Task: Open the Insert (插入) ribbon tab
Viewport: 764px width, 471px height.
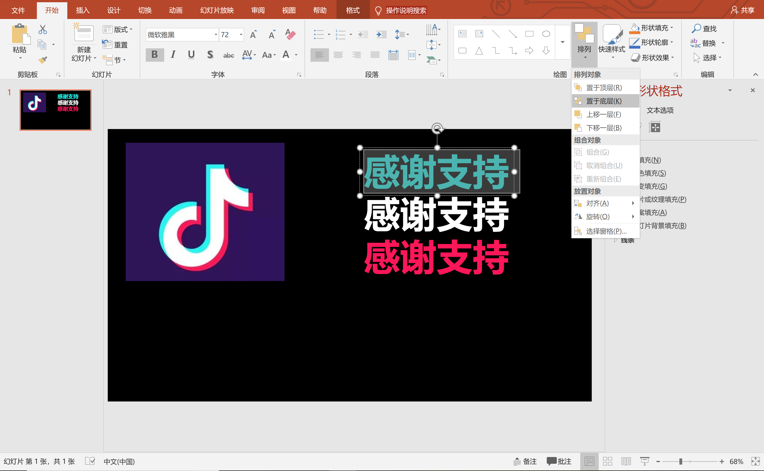Action: coord(83,10)
